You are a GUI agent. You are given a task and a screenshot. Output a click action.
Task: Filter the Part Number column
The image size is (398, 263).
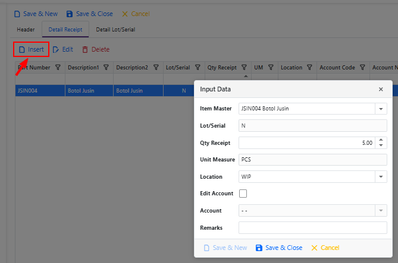(58, 68)
